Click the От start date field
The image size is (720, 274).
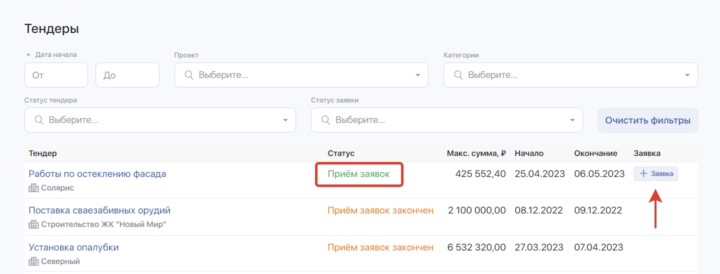[x=56, y=75]
